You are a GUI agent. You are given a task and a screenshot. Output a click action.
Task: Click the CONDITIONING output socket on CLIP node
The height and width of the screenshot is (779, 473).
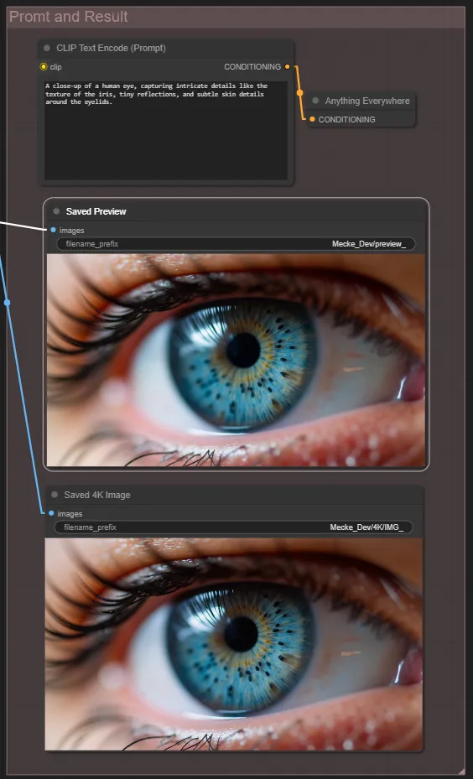pyautogui.click(x=287, y=66)
